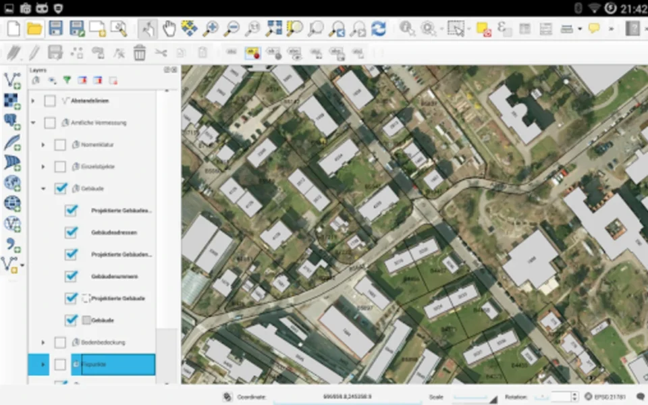Expand the highlighted Fixpunkte group arrow
The image size is (648, 405).
43,364
